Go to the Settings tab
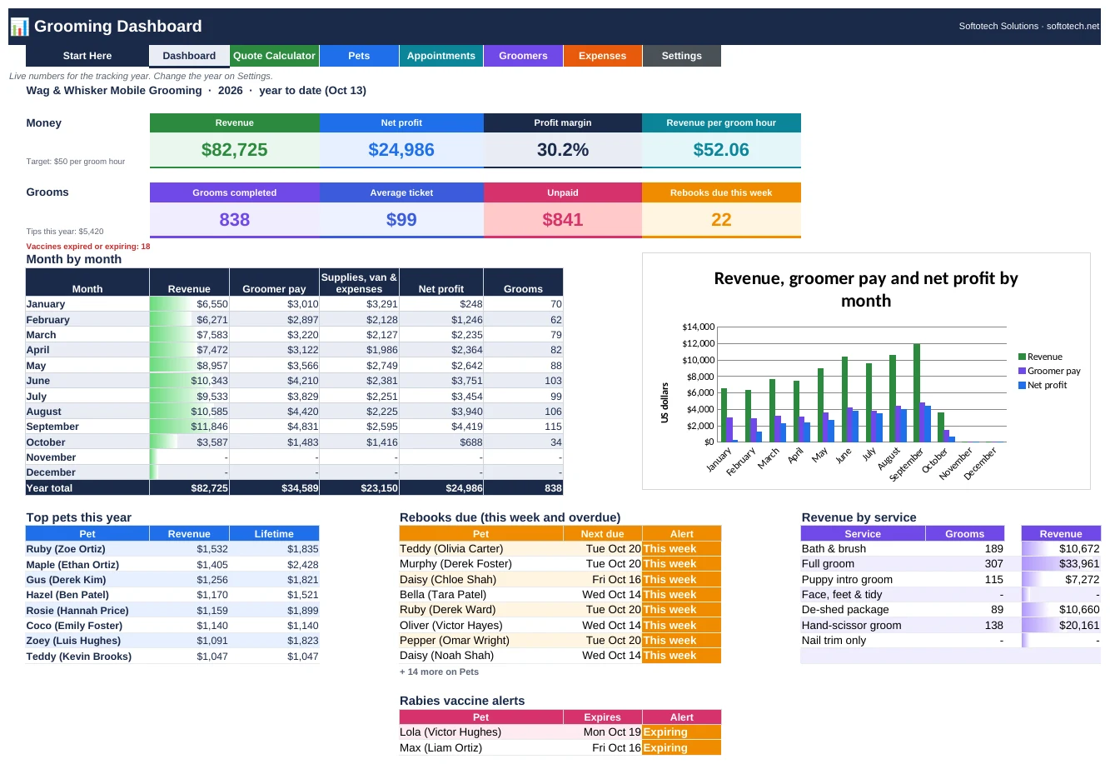1110x764 pixels. tap(682, 56)
